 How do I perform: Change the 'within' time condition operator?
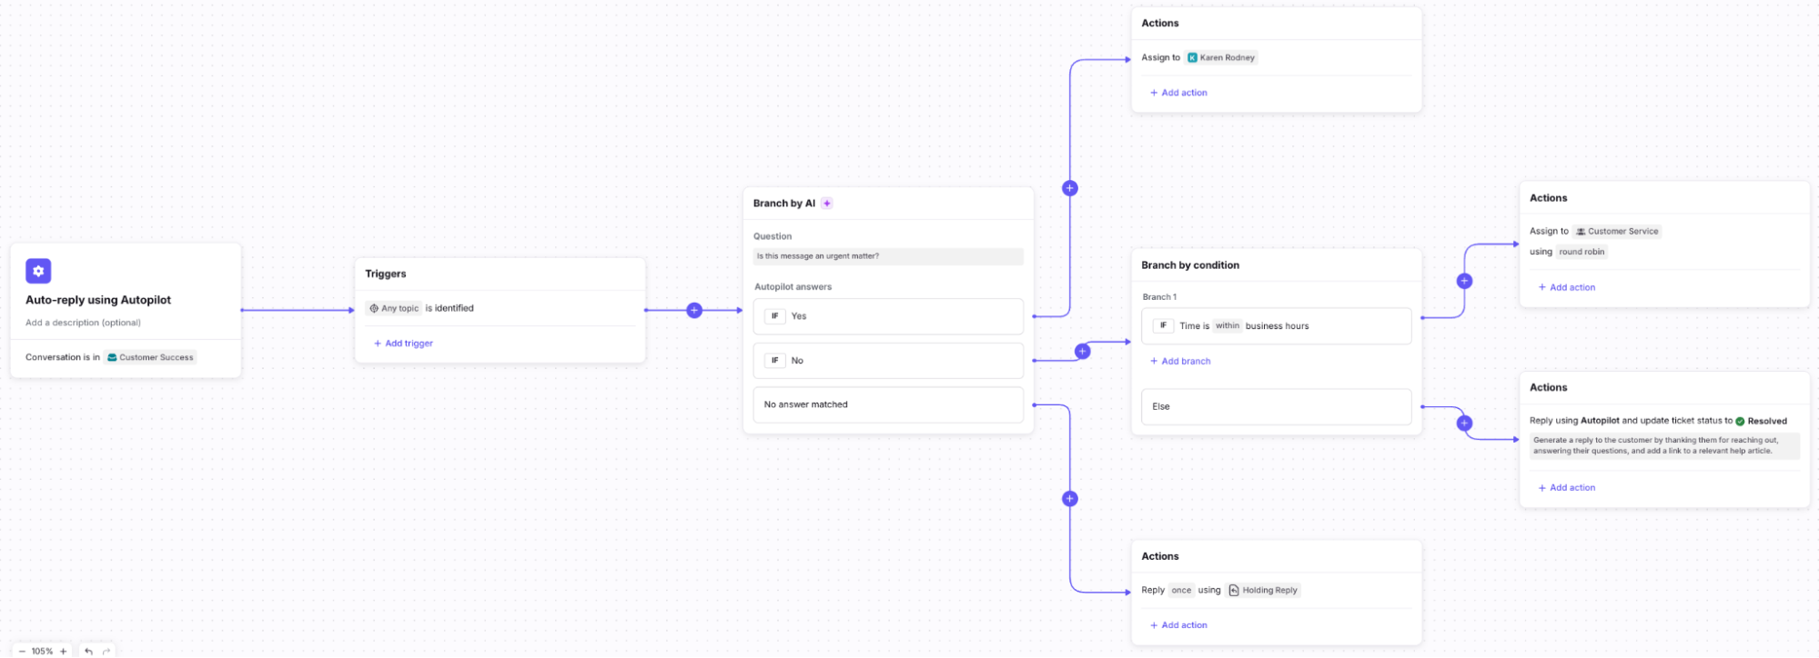tap(1228, 326)
